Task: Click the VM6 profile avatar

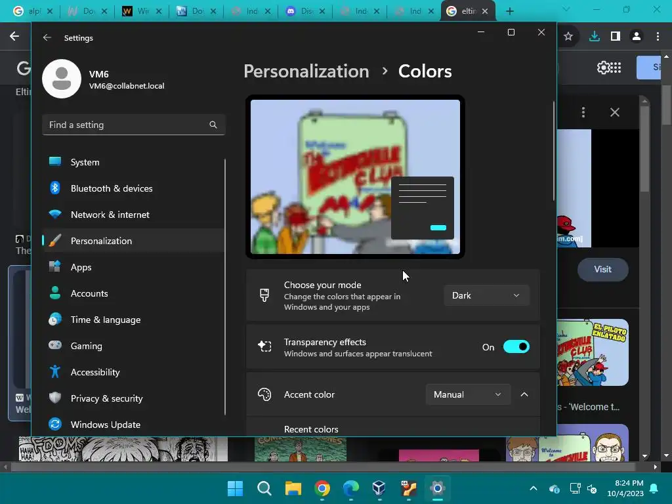Action: click(x=62, y=79)
